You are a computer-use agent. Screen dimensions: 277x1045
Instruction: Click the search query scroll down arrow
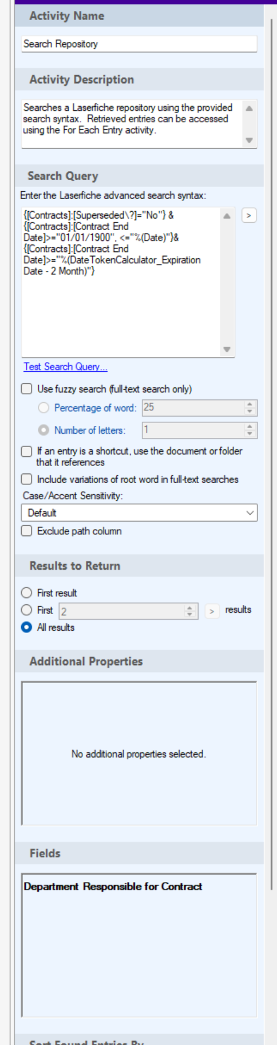pos(227,349)
